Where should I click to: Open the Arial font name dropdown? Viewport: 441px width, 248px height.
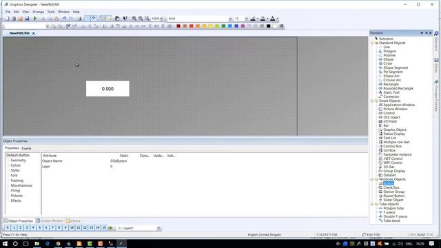[231, 19]
